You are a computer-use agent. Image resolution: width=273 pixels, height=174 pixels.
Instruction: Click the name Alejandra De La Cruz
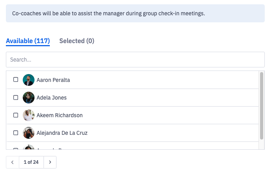(62, 133)
